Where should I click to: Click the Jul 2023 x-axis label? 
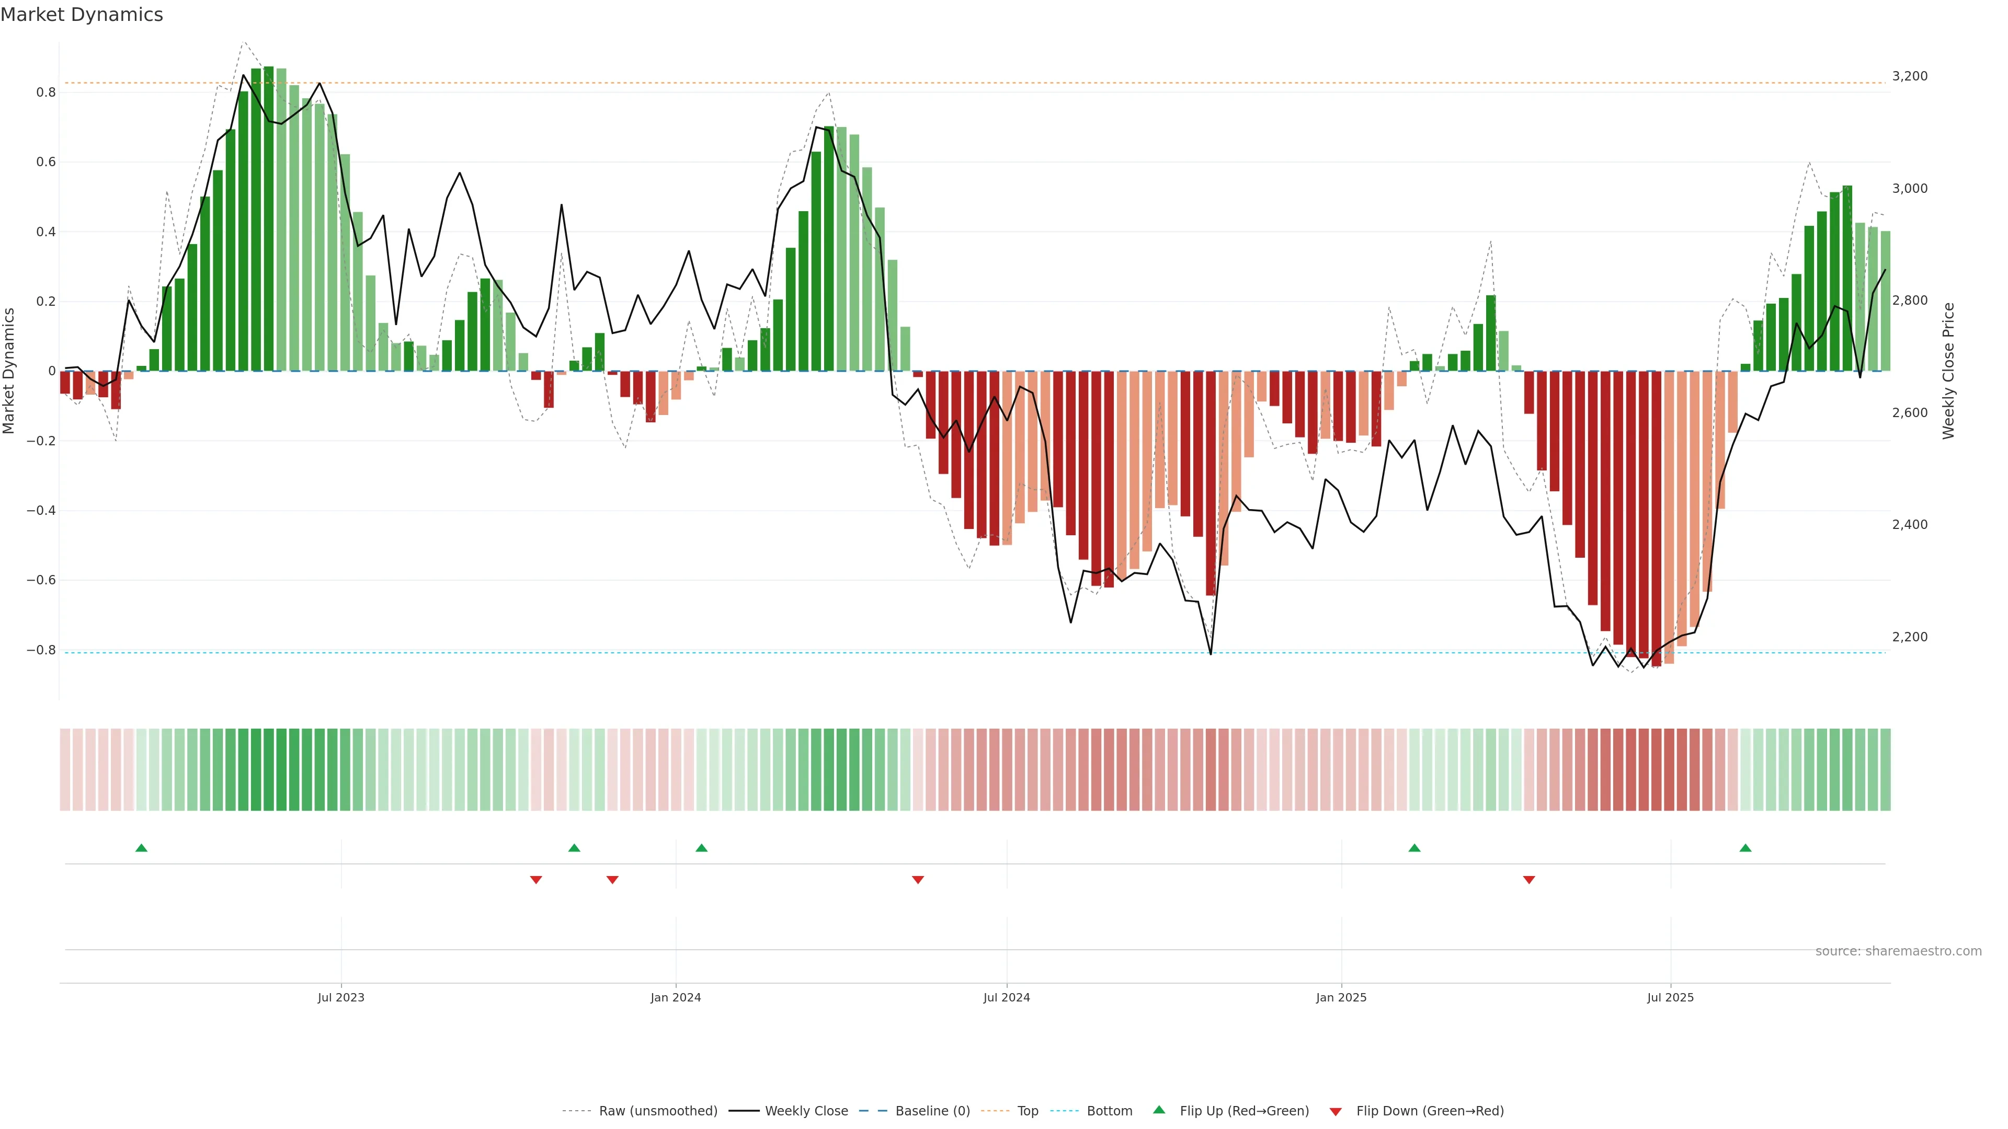[340, 997]
